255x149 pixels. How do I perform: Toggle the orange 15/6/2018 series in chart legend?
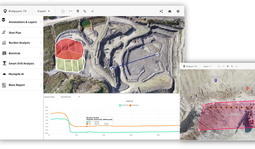coord(134,105)
